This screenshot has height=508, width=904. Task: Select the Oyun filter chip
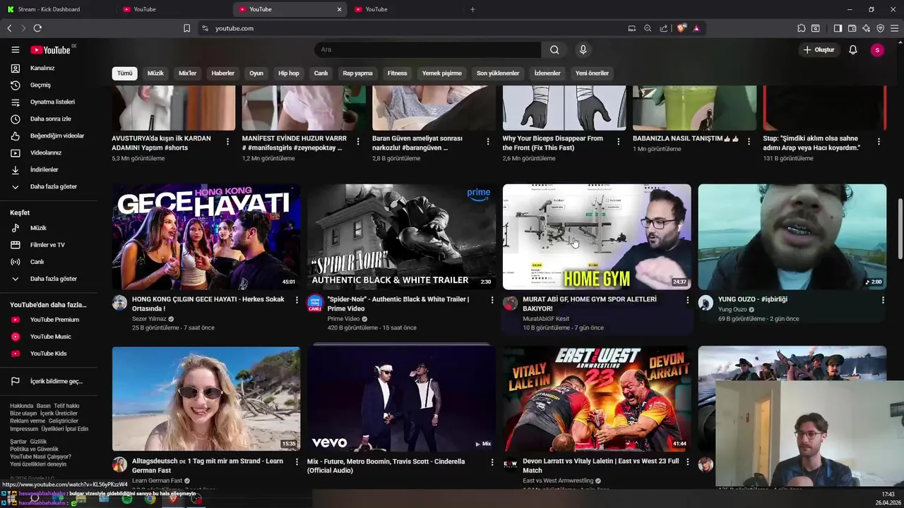point(256,73)
